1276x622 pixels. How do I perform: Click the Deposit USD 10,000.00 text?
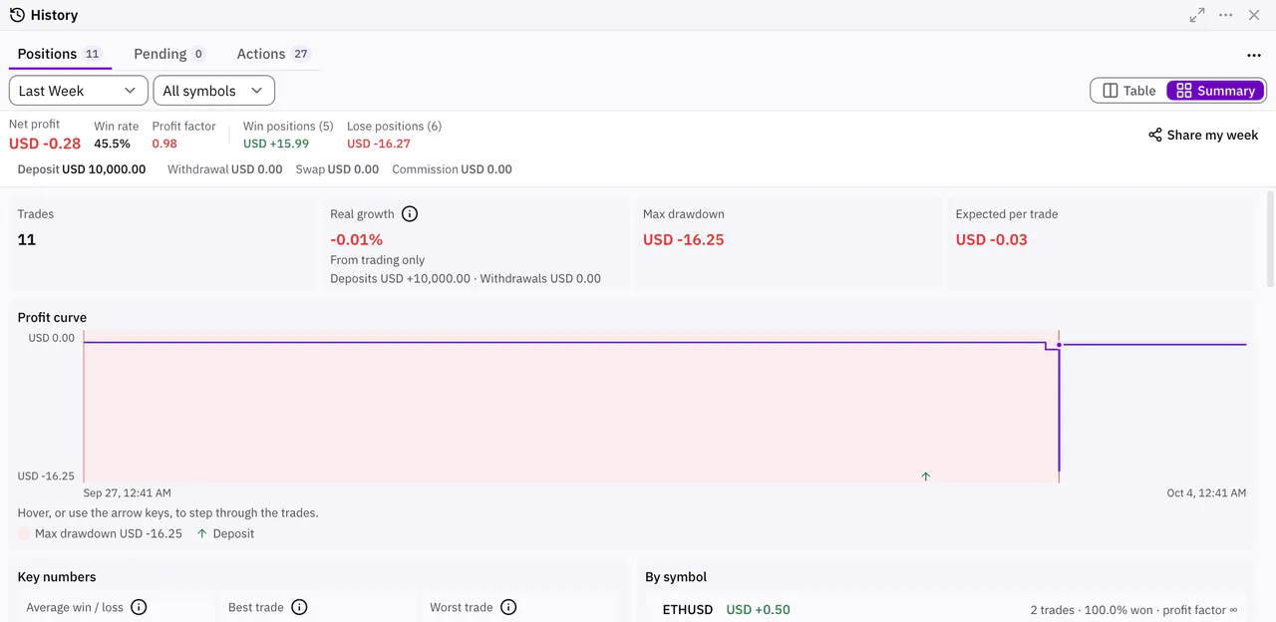tap(82, 169)
